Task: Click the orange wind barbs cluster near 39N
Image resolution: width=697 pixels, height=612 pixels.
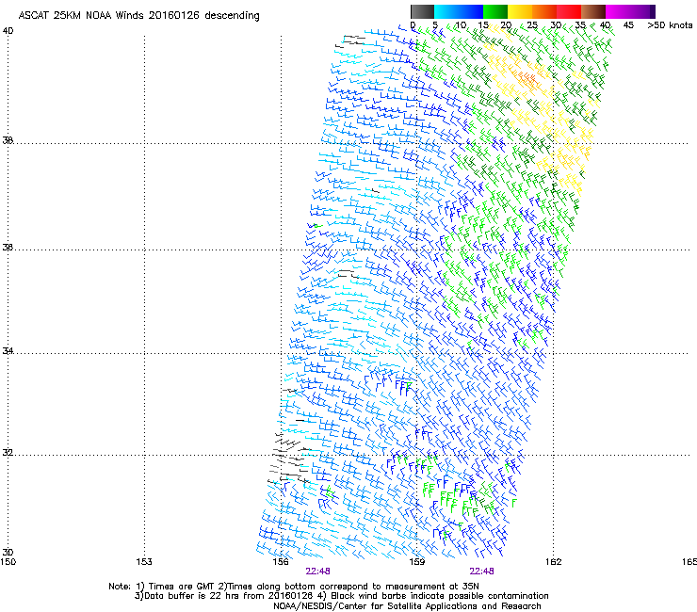Action: (x=528, y=76)
